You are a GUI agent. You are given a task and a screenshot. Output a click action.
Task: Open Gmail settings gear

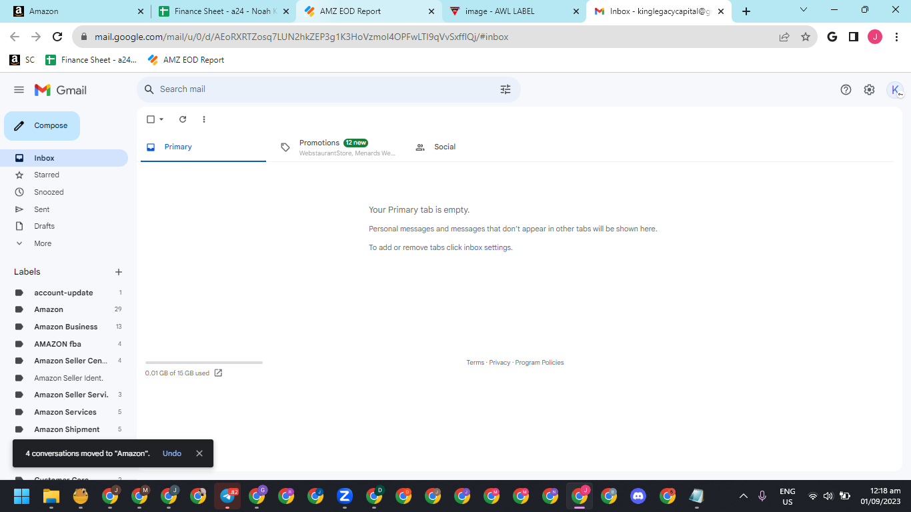(x=869, y=90)
